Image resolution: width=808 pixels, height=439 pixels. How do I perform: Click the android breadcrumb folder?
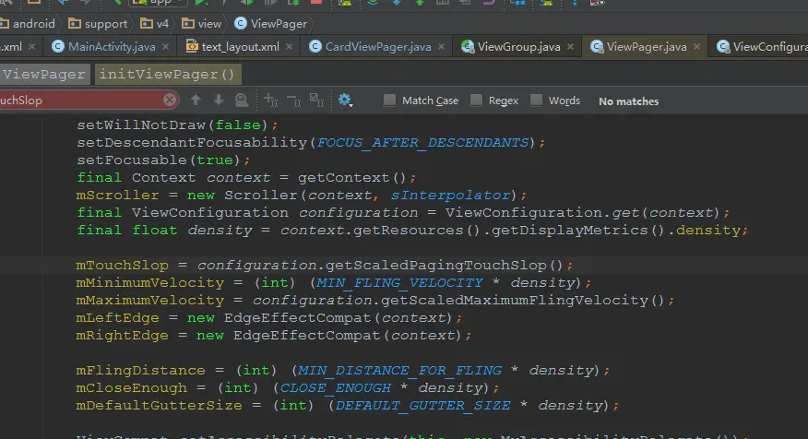click(28, 24)
